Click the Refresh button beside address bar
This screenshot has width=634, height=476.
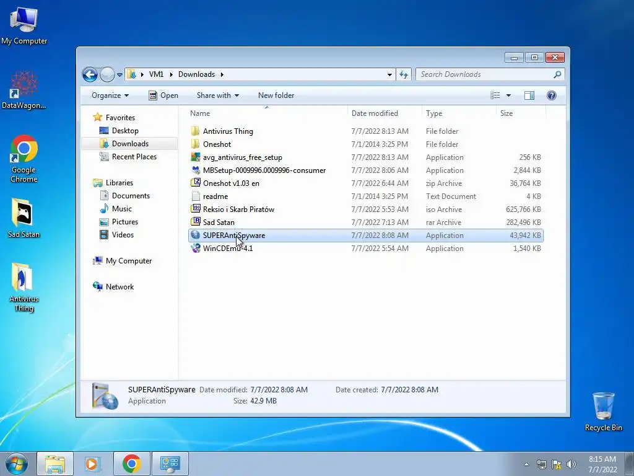click(404, 74)
